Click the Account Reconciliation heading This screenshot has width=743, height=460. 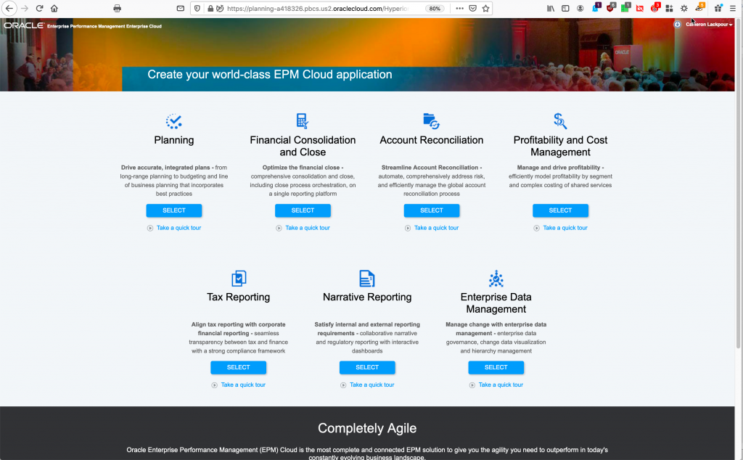[431, 140]
